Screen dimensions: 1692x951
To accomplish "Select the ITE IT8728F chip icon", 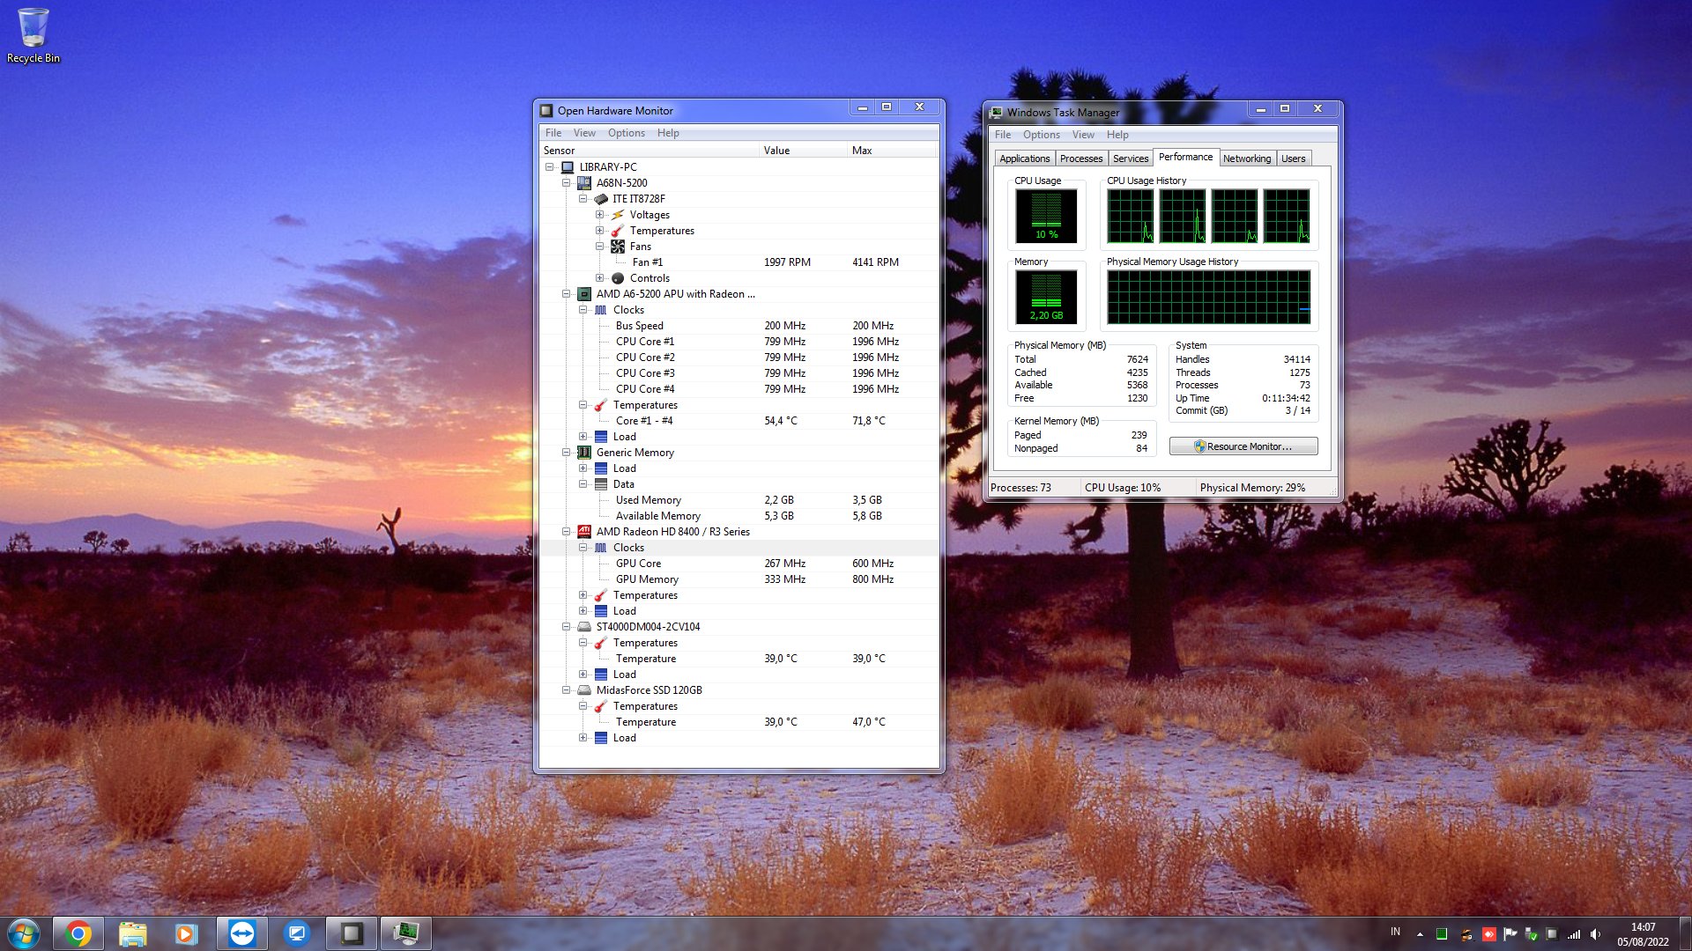I will [601, 199].
